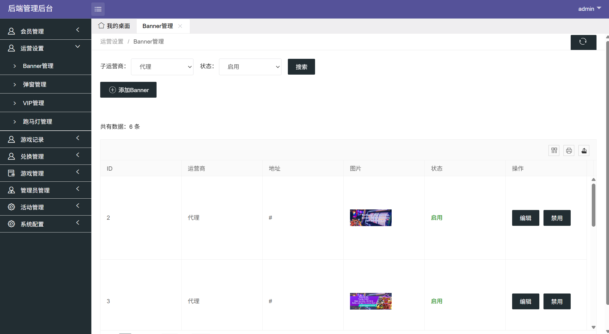609x334 pixels.
Task: Click the 系统配置 gear icon in sidebar
Action: pos(11,224)
